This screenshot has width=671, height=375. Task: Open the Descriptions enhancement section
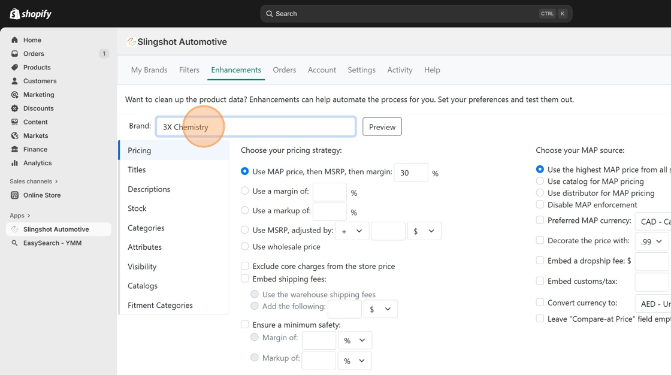[x=174, y=189]
